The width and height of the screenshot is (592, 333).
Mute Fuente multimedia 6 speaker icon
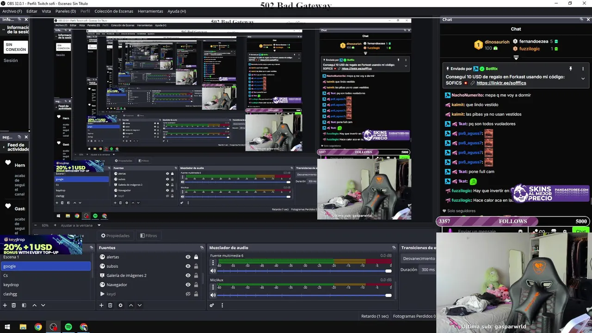tap(213, 271)
